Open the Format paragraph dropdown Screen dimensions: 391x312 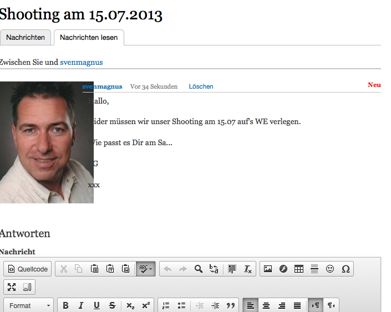pyautogui.click(x=29, y=305)
